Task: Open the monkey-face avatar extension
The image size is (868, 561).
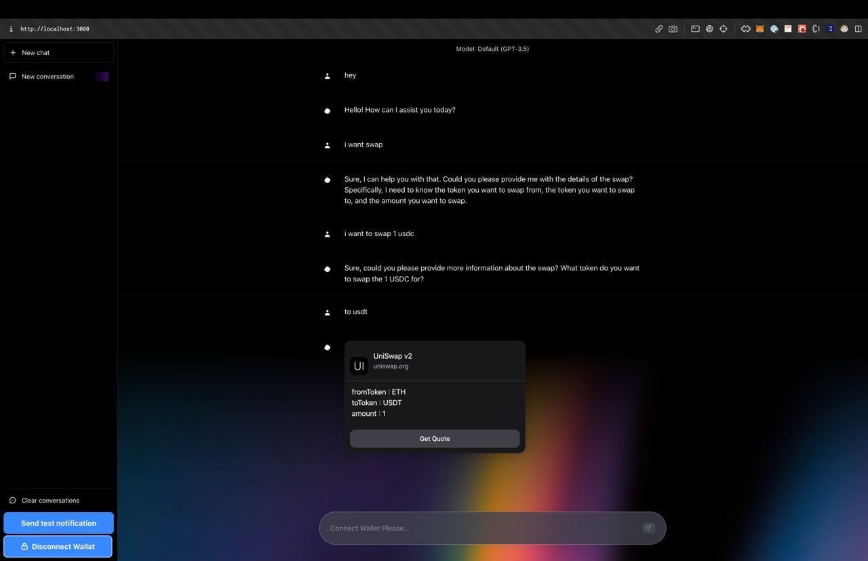Action: pos(844,29)
